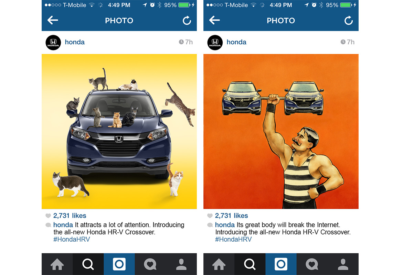
Task: View 2,731 likes under the cat photo
Action: [x=70, y=216]
